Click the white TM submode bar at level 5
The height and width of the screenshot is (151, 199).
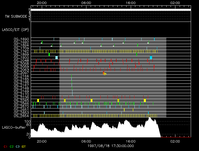(110, 10)
